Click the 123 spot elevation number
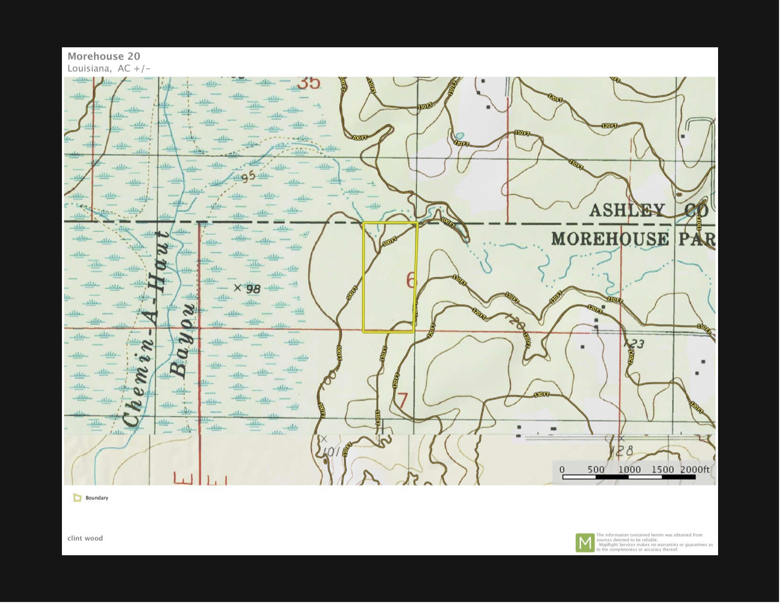 (636, 344)
